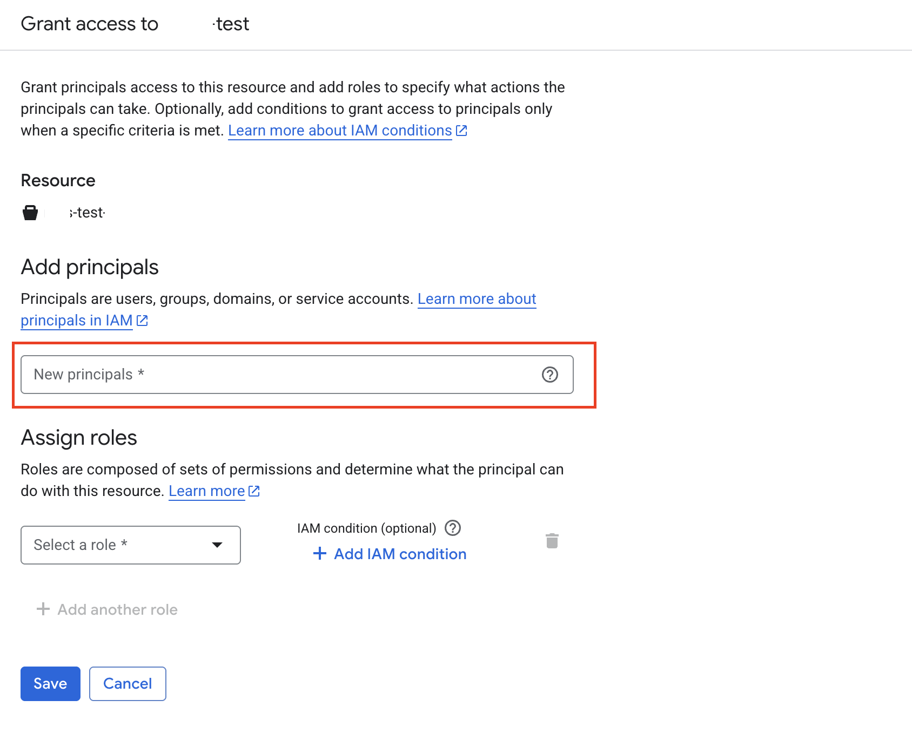Viewport: 912px width, 734px height.
Task: Click external-link icon after IAM conditions link
Action: (461, 131)
